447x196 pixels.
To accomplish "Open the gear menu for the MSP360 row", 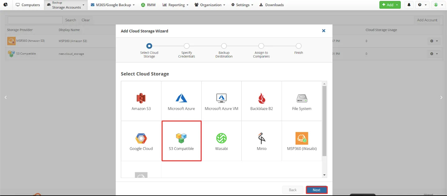I will (434, 41).
